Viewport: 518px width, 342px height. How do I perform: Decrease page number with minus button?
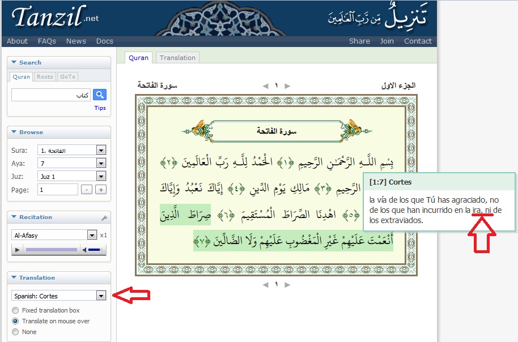[x=87, y=190]
